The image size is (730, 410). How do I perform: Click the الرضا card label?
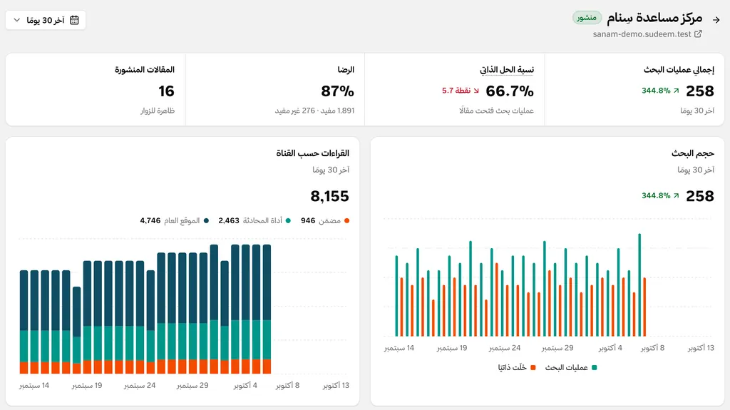(346, 70)
